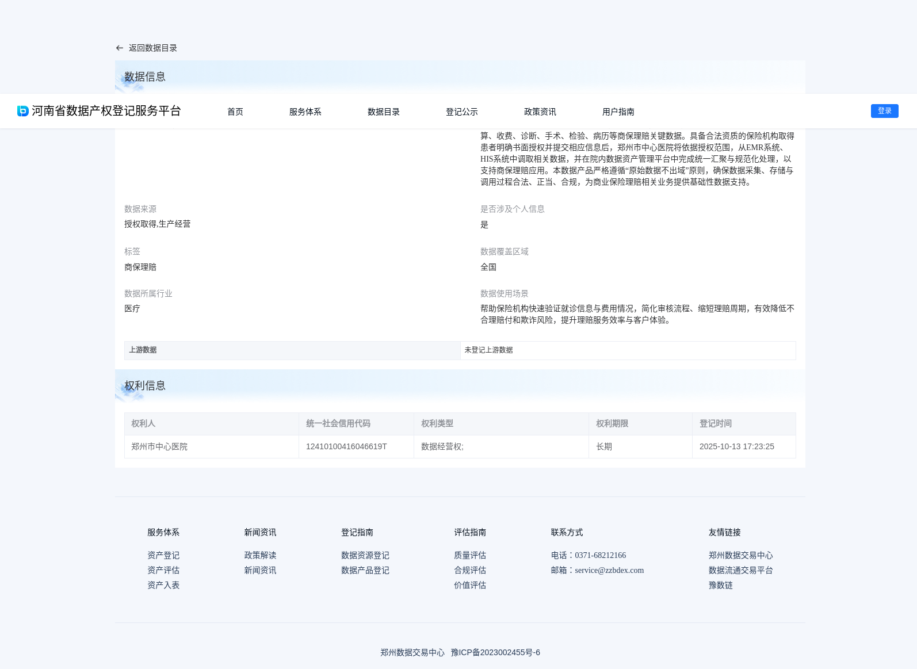Open friendly link 郑州数据交易中心

tap(741, 555)
